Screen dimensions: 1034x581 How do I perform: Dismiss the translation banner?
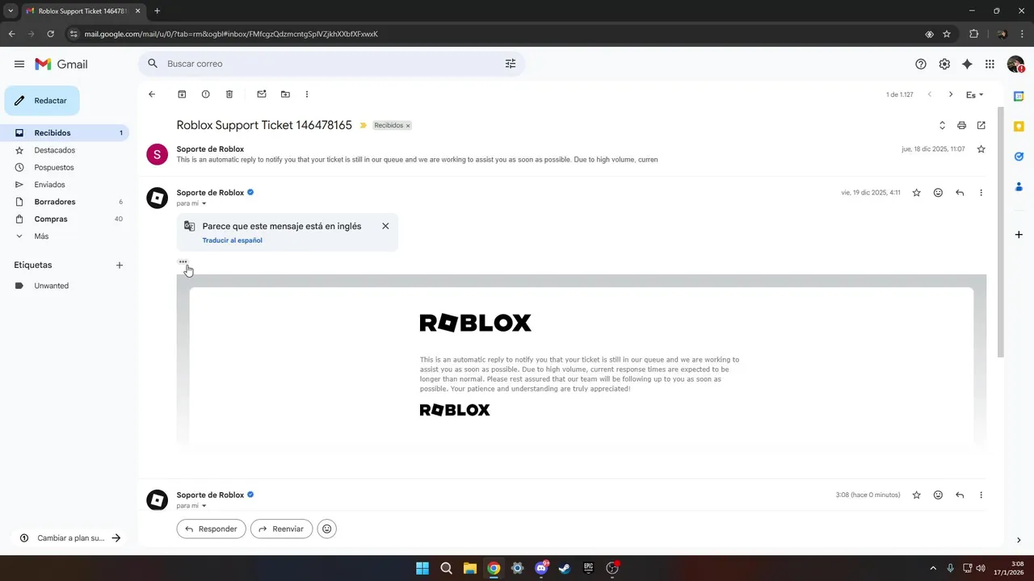(385, 226)
